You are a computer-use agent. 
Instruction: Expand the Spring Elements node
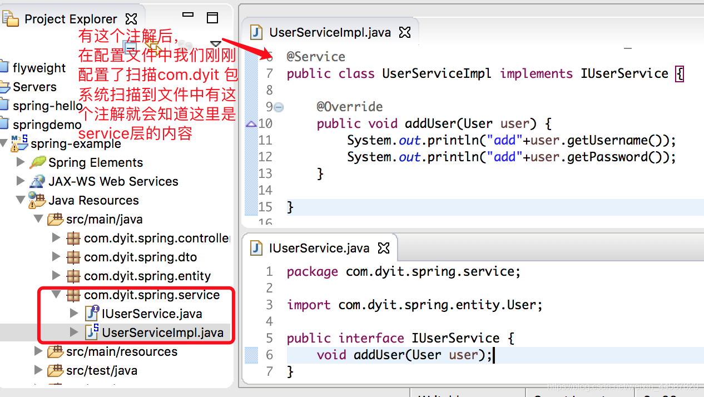[21, 162]
